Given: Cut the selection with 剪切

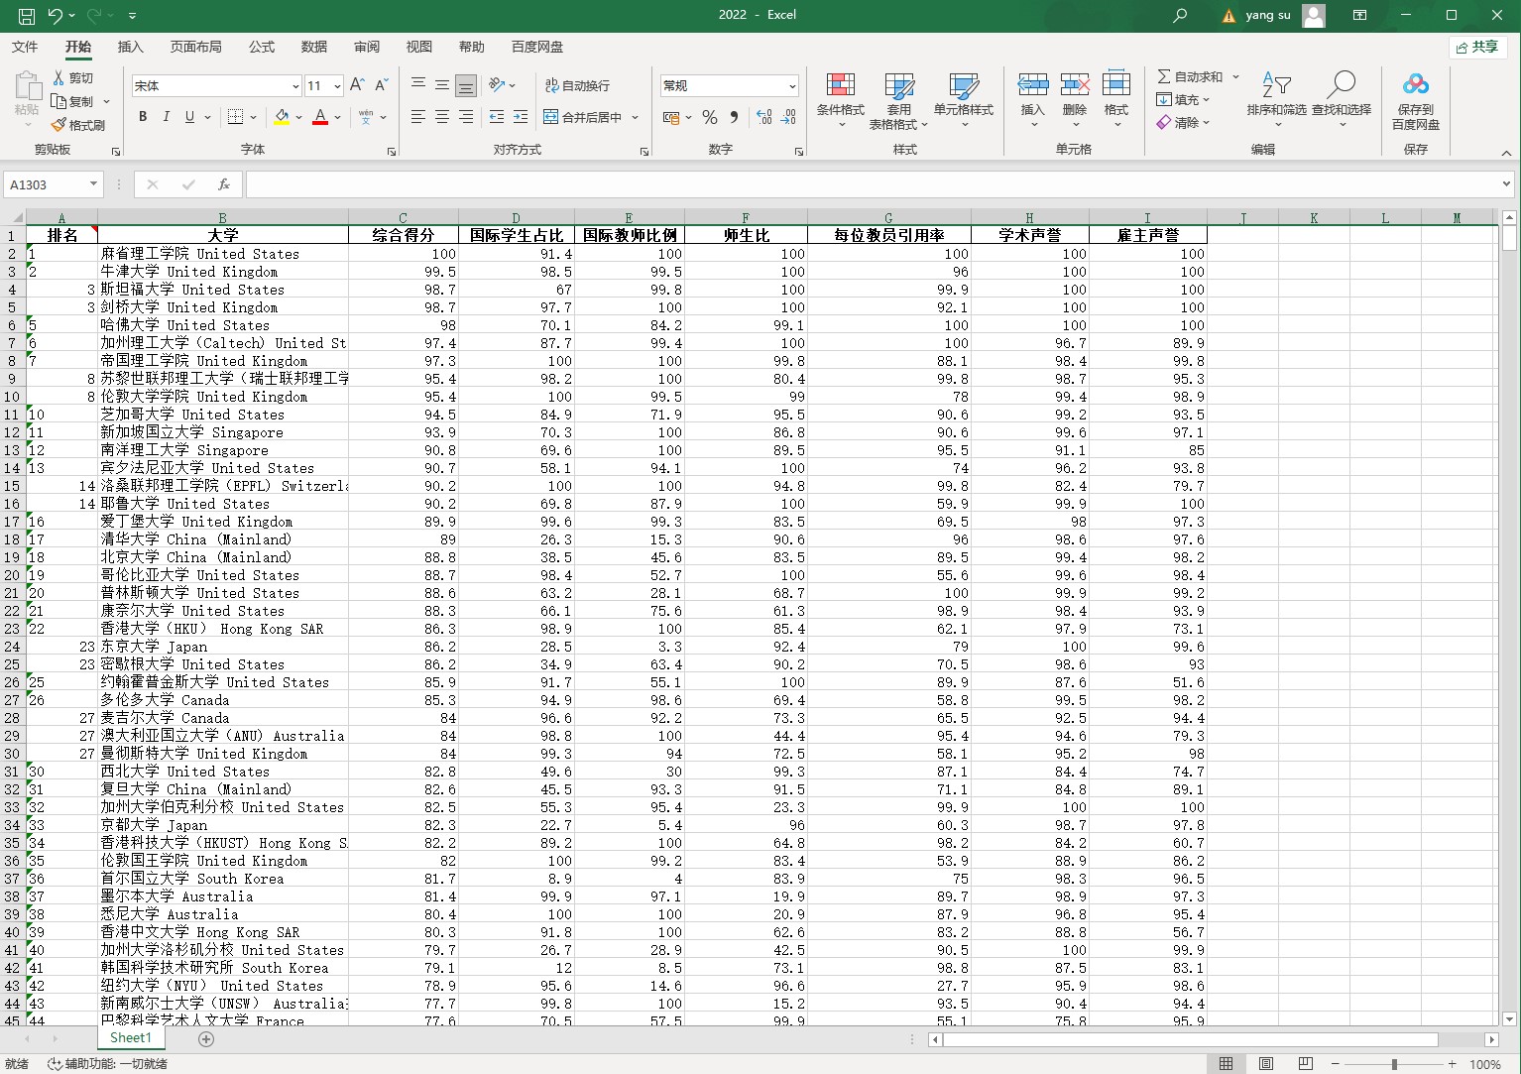Looking at the screenshot, I should (73, 77).
